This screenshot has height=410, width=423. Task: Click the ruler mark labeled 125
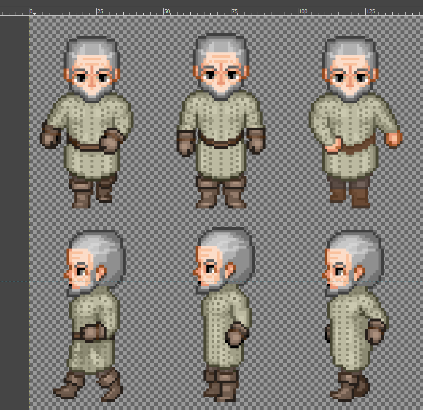coord(370,11)
